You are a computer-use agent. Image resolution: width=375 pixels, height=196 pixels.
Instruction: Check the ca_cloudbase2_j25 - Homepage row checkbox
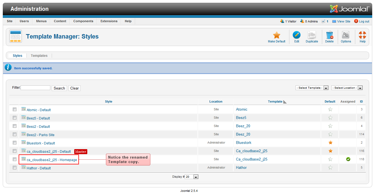pos(14,159)
